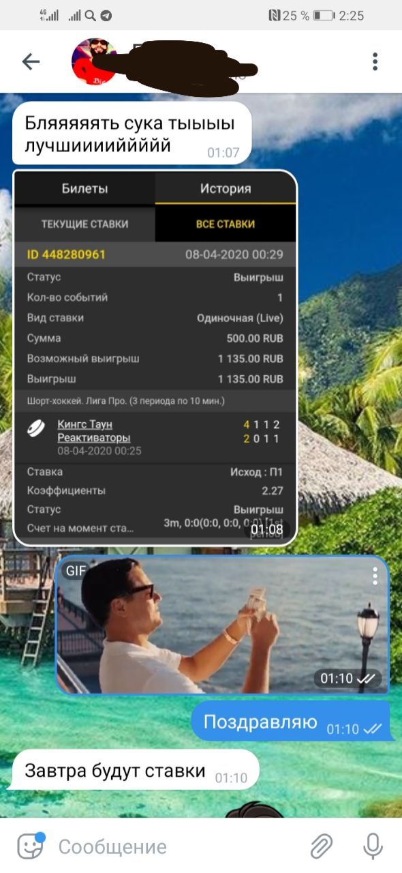This screenshot has height=873, width=402.
Task: Tap the Telegram notification icon in status bar
Action: (106, 15)
